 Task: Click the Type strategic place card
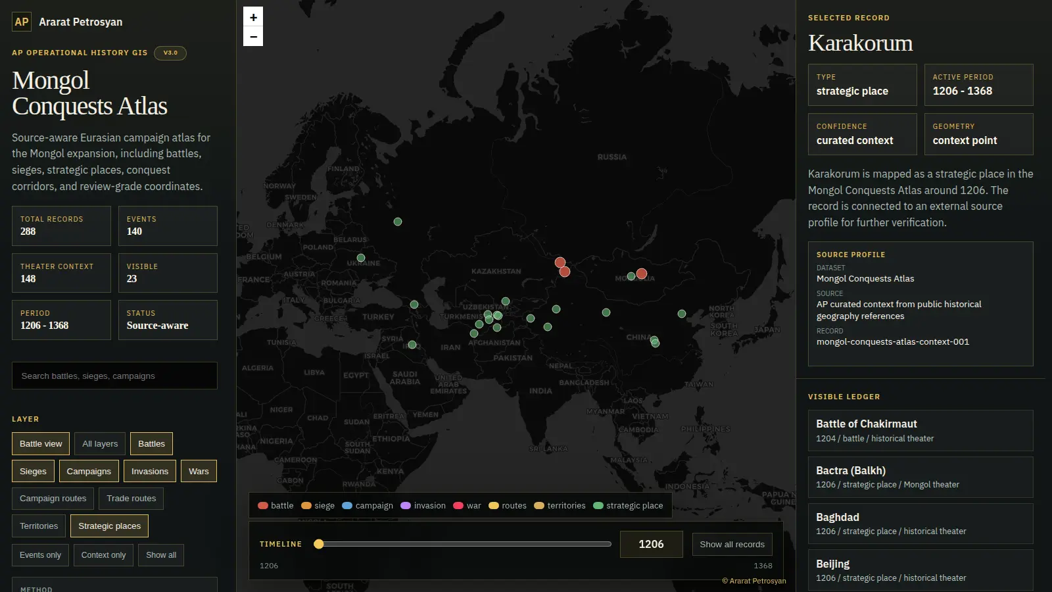coord(863,85)
